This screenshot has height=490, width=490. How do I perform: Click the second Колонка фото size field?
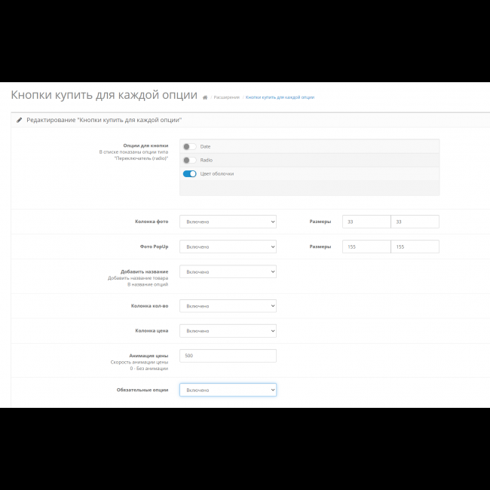pyautogui.click(x=415, y=222)
